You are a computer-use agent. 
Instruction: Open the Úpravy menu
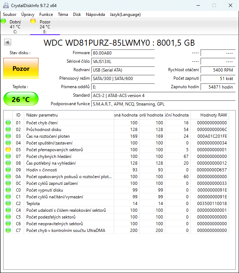[x=28, y=15]
